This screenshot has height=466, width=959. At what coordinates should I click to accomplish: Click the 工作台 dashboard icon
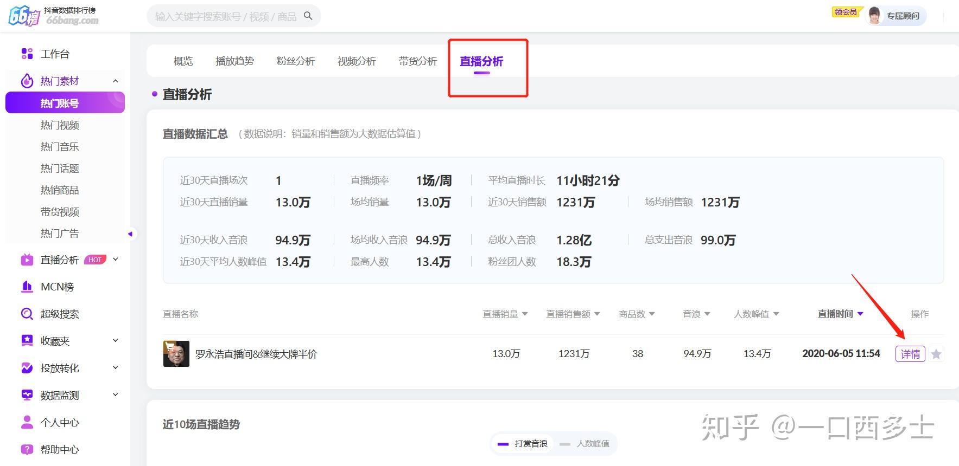coord(27,54)
